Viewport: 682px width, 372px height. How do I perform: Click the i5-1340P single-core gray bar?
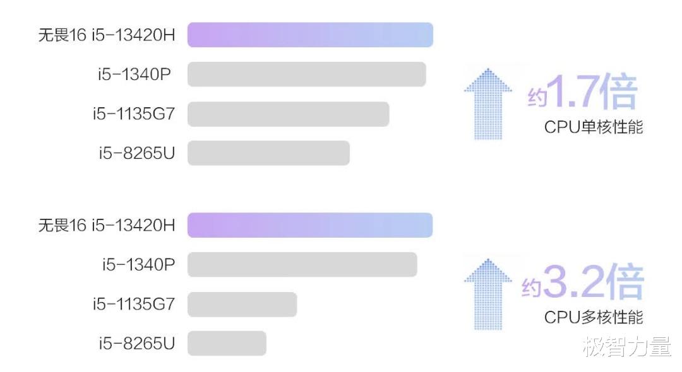click(x=307, y=74)
